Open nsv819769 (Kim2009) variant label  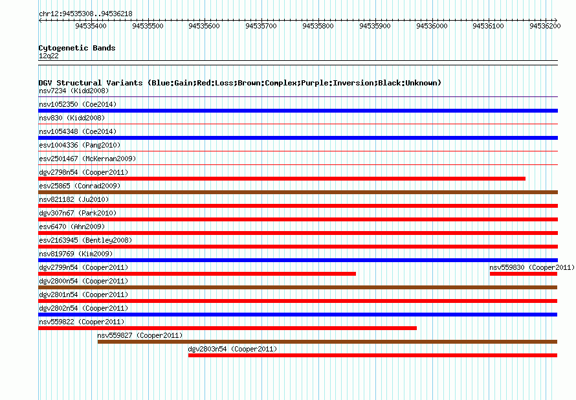pos(76,254)
